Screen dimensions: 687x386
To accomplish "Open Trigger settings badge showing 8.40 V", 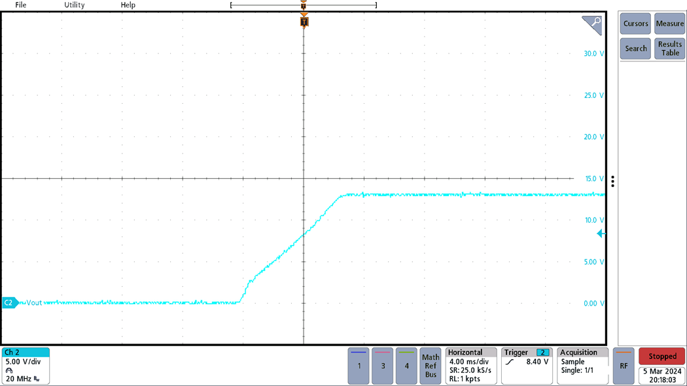I will [x=527, y=365].
